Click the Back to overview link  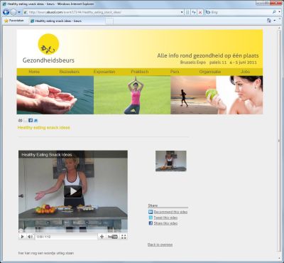(160, 245)
